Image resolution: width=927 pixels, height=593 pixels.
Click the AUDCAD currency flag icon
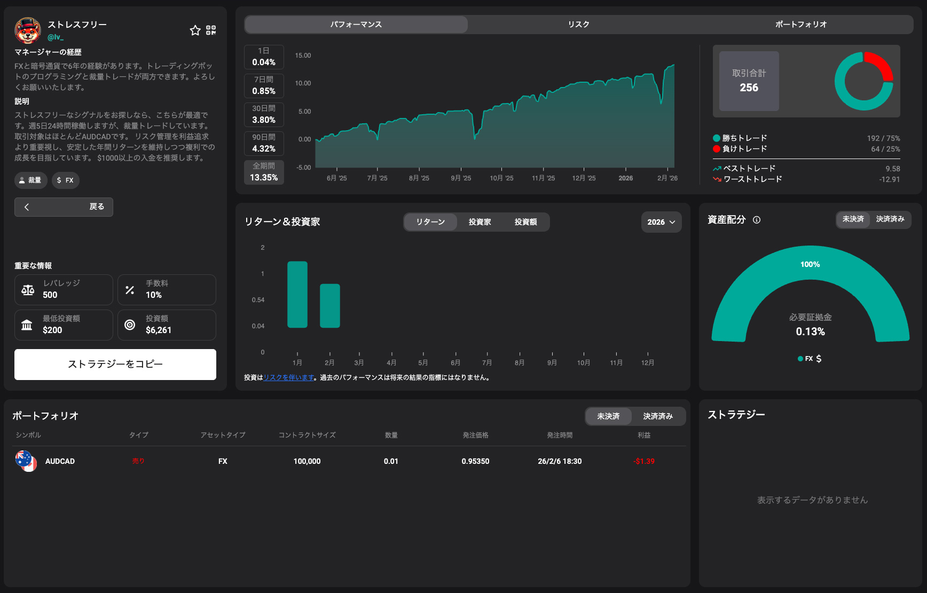pyautogui.click(x=26, y=461)
